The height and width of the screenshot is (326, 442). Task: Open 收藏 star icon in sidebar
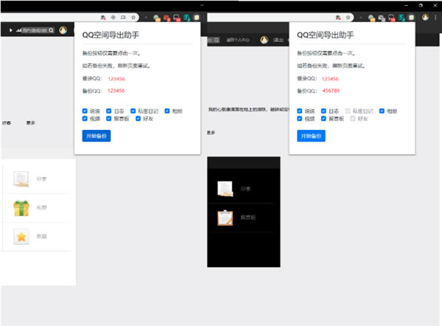click(21, 237)
